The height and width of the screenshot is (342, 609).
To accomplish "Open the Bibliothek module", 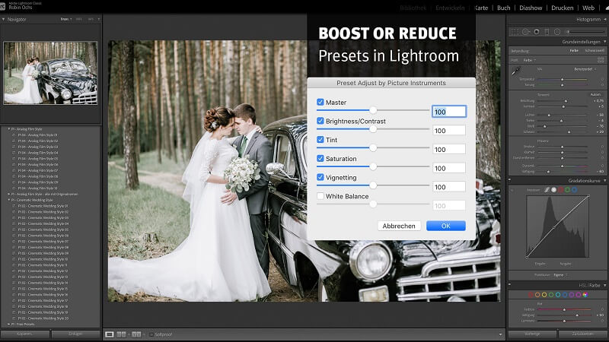I will tap(413, 8).
